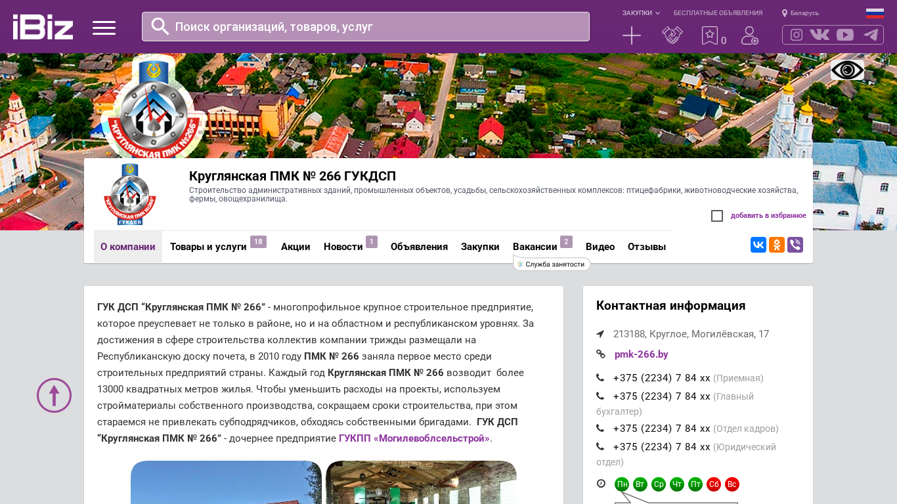
Task: Select the Чт working day circle
Action: click(677, 484)
